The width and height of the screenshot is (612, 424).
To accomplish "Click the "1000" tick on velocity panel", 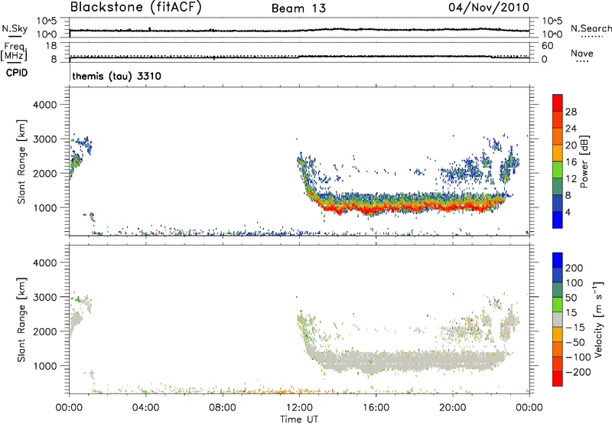I will coord(45,366).
